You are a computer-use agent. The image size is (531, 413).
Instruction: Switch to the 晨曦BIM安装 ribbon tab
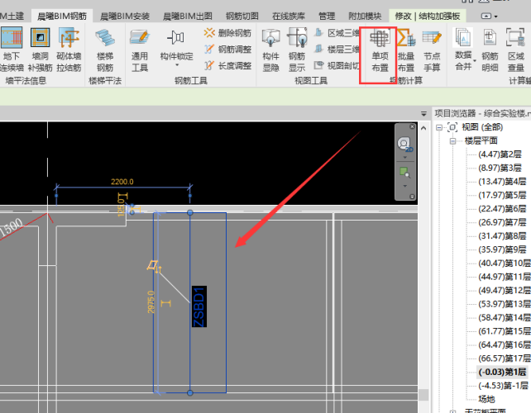coord(125,16)
